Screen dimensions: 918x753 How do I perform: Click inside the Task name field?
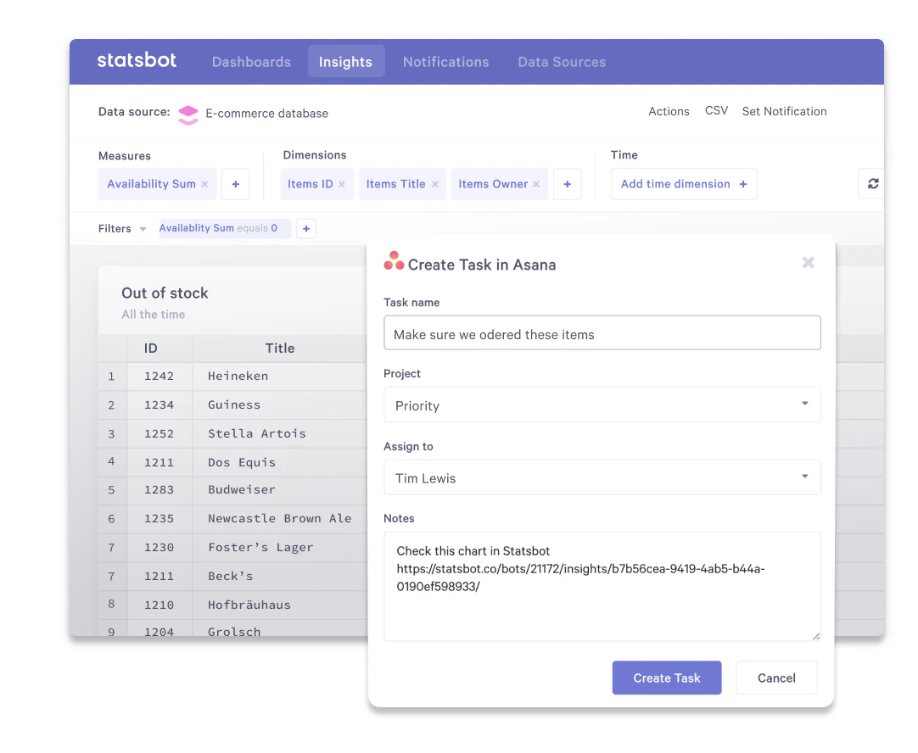click(x=602, y=332)
